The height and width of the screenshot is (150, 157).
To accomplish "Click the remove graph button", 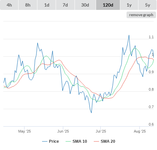I will 141,15.
